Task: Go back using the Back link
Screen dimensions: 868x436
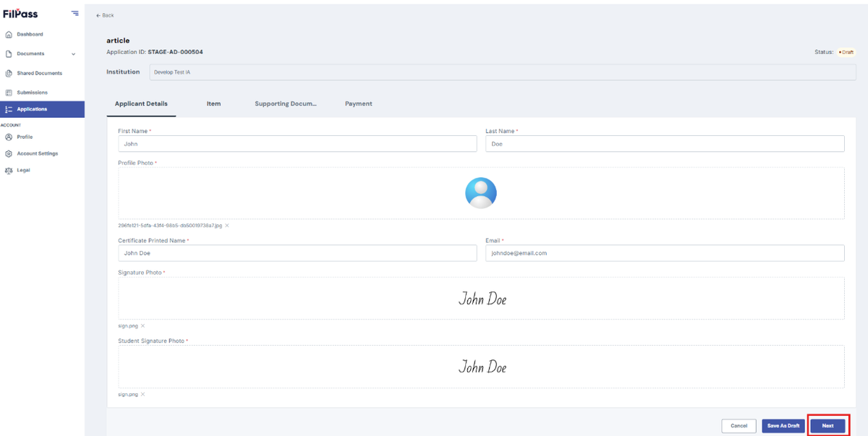Action: click(105, 15)
